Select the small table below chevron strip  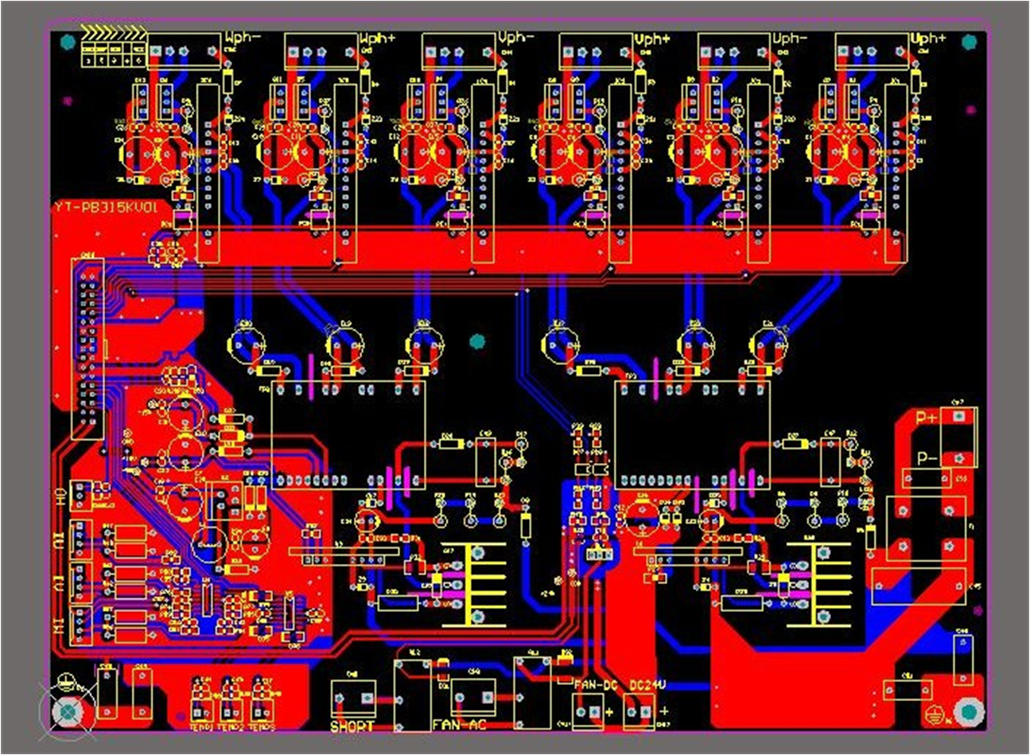[115, 56]
